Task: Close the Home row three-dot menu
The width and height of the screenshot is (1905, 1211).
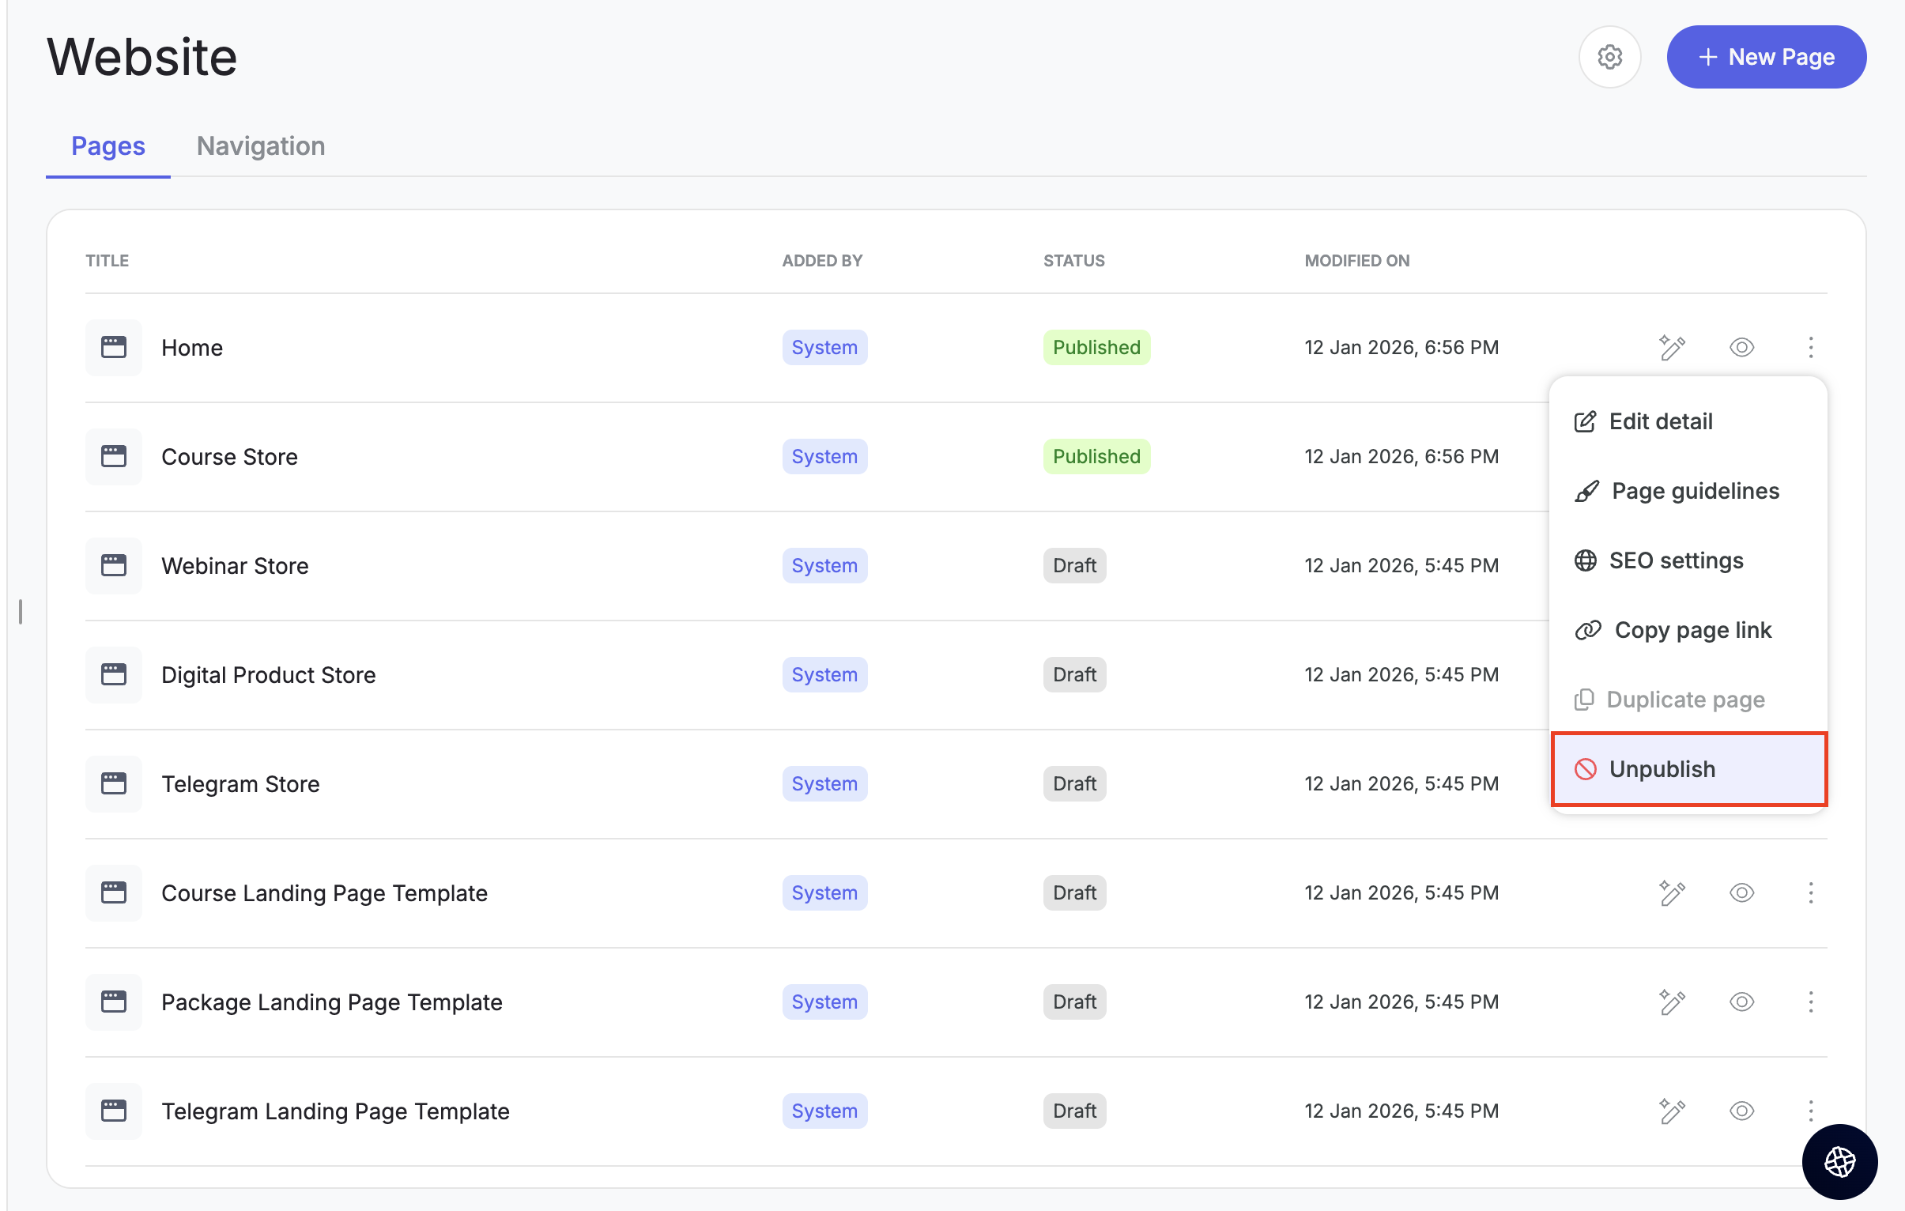Action: [x=1810, y=347]
